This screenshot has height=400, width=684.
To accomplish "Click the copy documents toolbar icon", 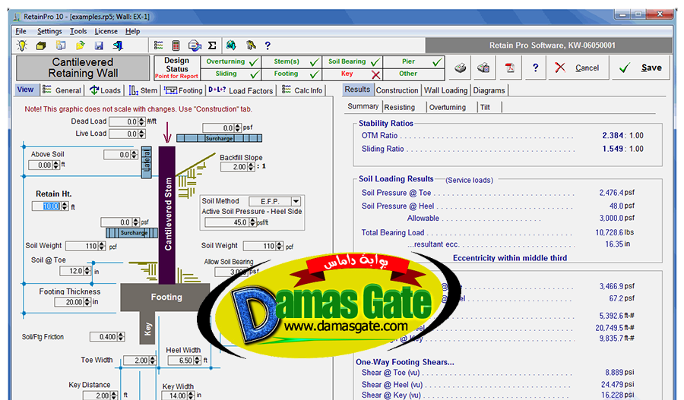I will pyautogui.click(x=61, y=46).
